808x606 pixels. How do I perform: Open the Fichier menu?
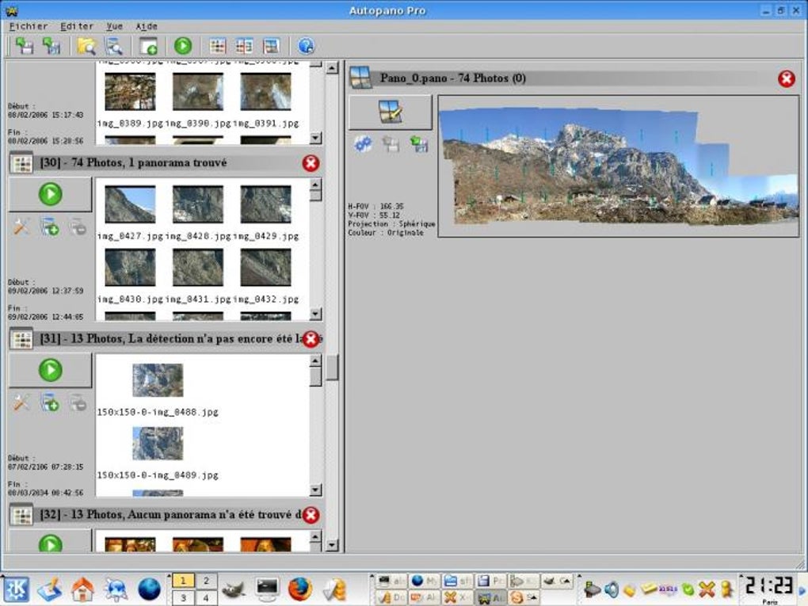pyautogui.click(x=29, y=26)
